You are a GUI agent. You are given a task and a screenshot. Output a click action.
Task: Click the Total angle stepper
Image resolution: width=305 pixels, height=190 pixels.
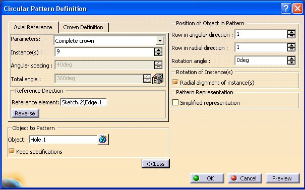[x=147, y=79]
